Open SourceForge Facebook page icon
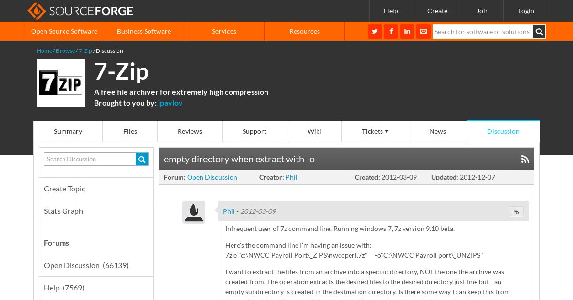Screen dimensions: 573x300 391,31
